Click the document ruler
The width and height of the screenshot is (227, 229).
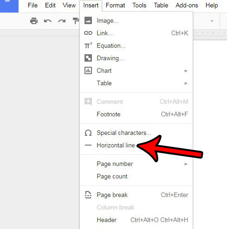coord(210,33)
